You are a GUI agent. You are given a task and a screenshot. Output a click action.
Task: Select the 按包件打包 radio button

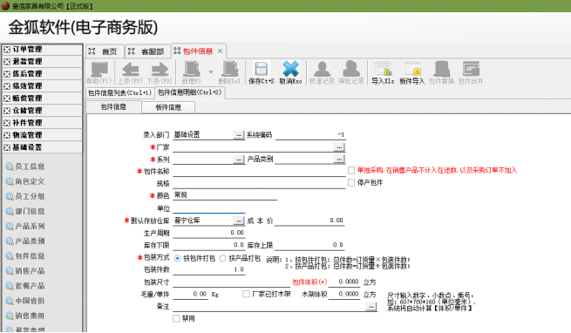177,258
